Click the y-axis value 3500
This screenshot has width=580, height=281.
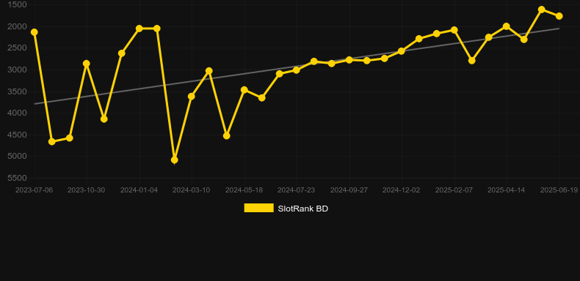[18, 91]
